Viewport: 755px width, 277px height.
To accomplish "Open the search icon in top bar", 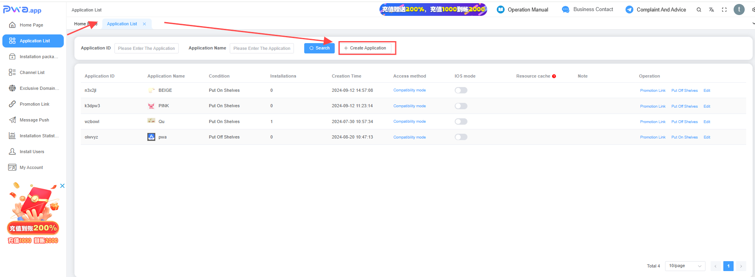I will pos(699,10).
